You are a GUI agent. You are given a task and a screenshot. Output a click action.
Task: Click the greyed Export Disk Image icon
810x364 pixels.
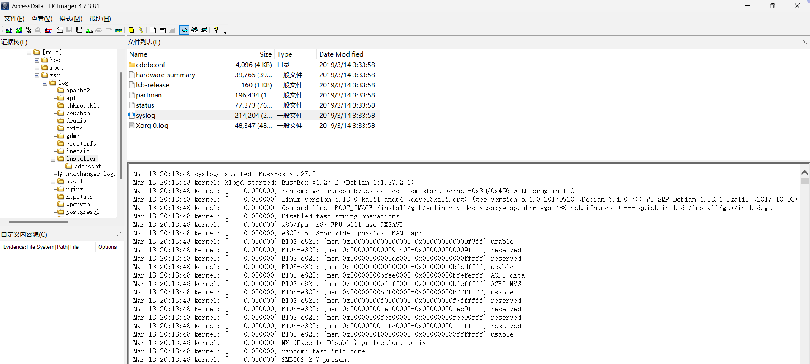(x=69, y=30)
